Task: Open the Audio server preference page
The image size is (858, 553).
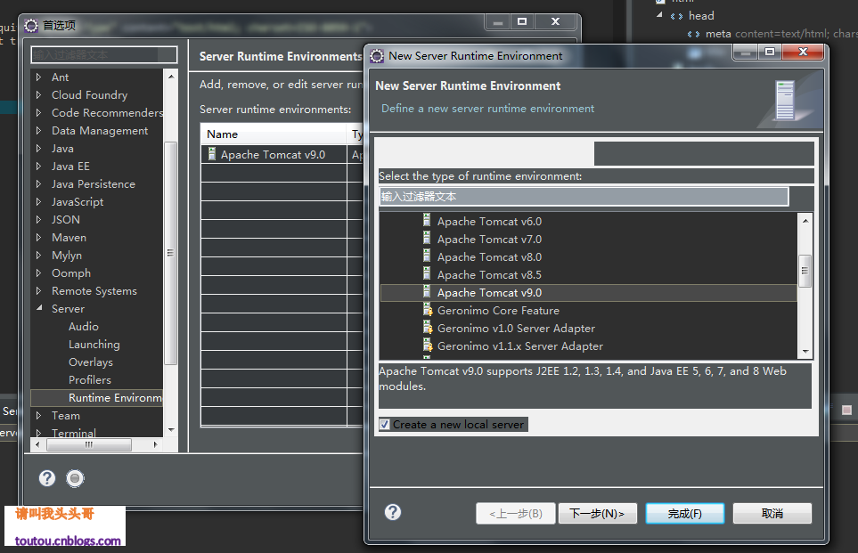Action: [x=84, y=327]
